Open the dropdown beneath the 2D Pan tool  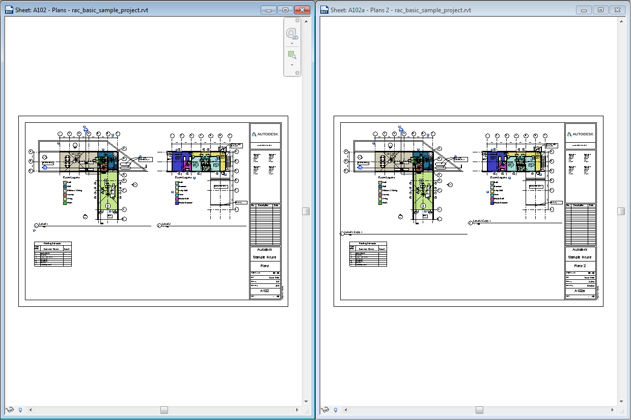(291, 43)
